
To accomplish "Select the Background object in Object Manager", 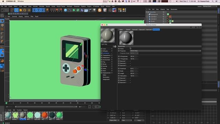I will [x=154, y=14].
